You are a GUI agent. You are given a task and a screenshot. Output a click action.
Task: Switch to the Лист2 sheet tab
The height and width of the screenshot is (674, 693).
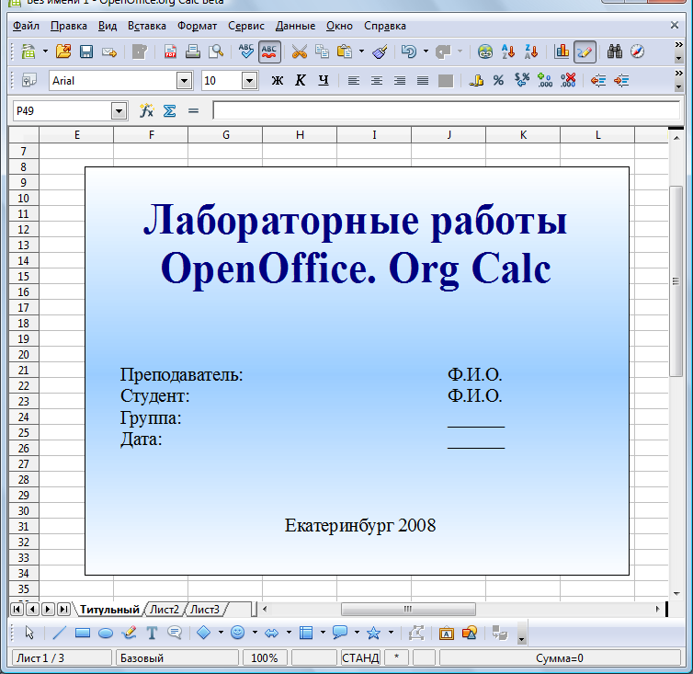pyautogui.click(x=164, y=610)
